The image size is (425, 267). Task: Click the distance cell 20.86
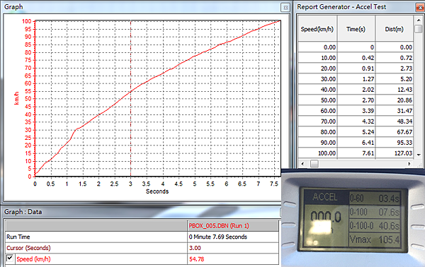395,100
